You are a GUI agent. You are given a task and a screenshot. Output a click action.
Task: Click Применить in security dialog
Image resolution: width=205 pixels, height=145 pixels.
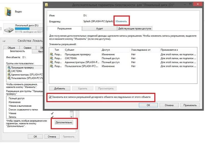click(190, 105)
